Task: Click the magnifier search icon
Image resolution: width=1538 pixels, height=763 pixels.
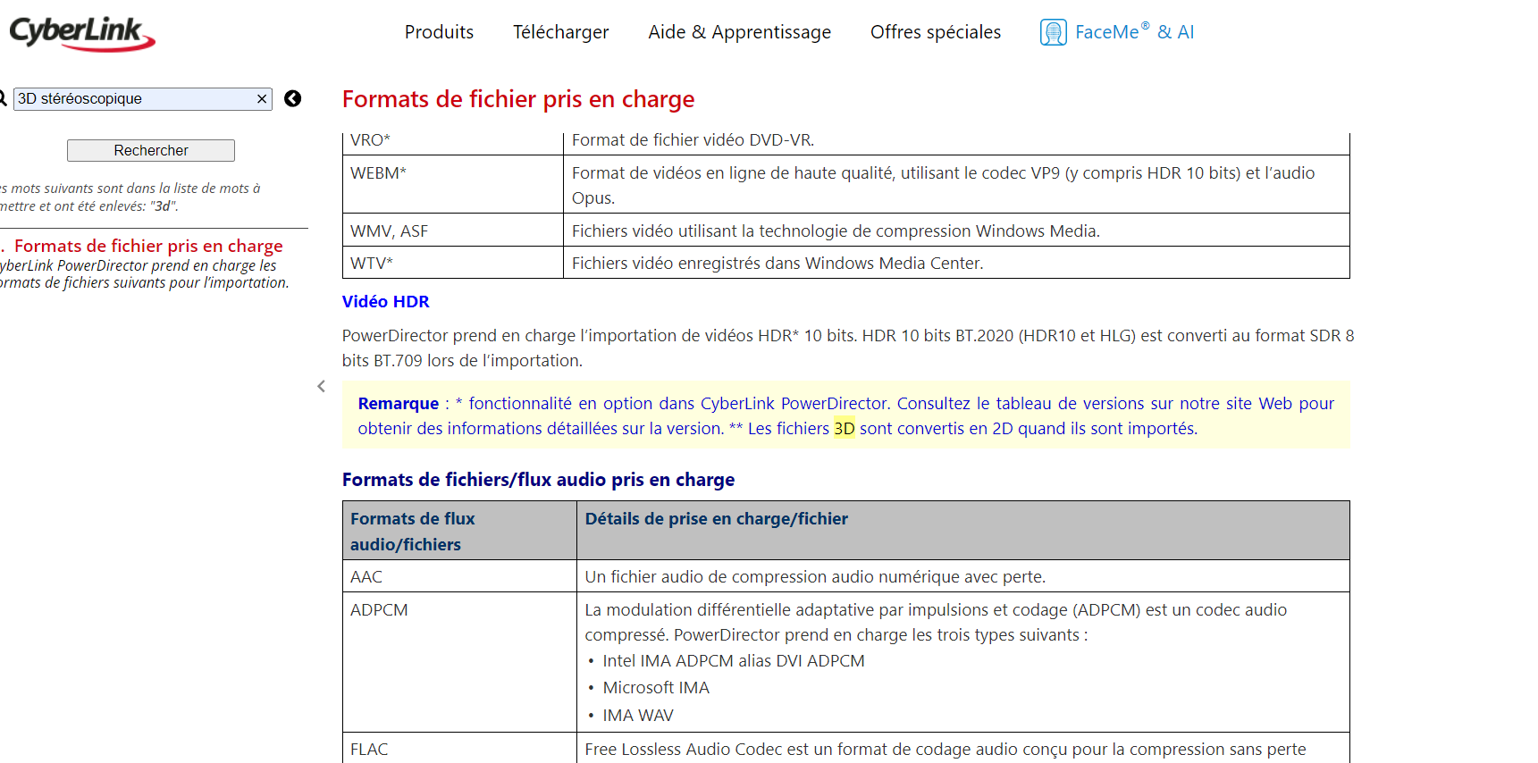Action: click(3, 98)
